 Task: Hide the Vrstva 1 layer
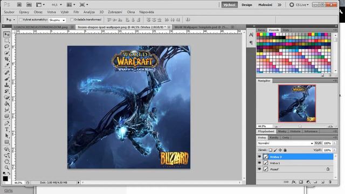pos(259,163)
